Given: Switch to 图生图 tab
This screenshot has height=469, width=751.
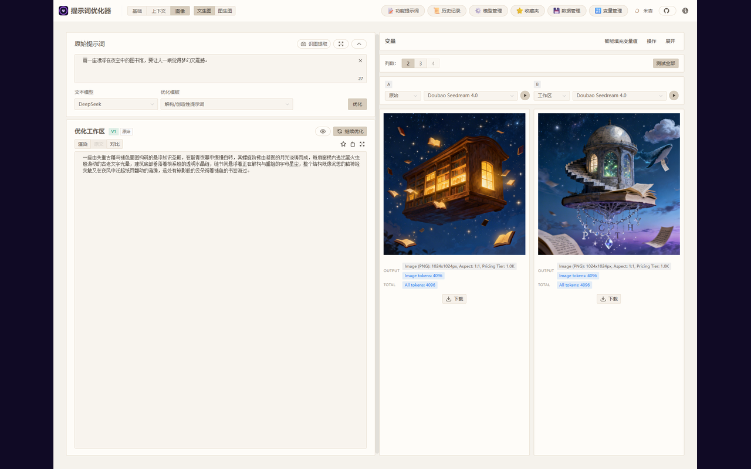Looking at the screenshot, I should (225, 11).
